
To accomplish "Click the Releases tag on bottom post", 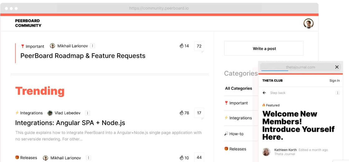I will 26,158.
